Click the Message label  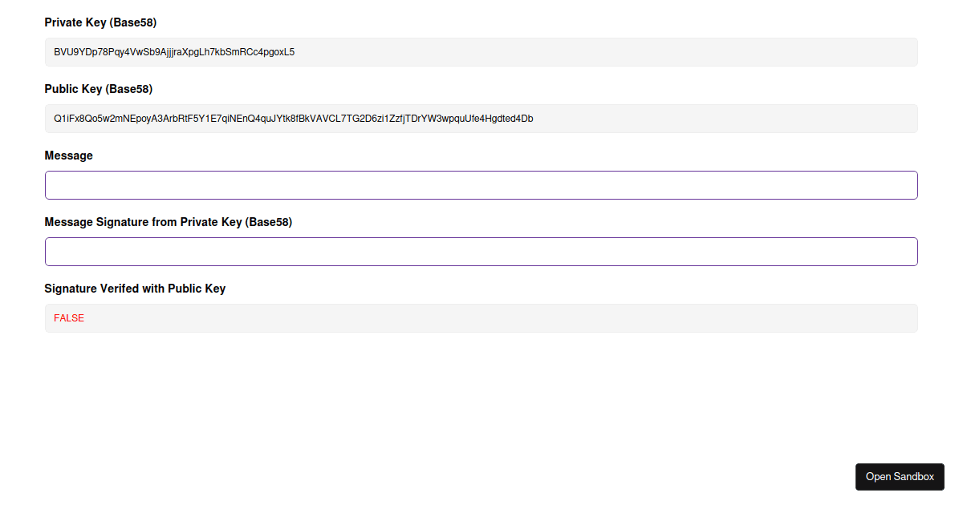68,156
